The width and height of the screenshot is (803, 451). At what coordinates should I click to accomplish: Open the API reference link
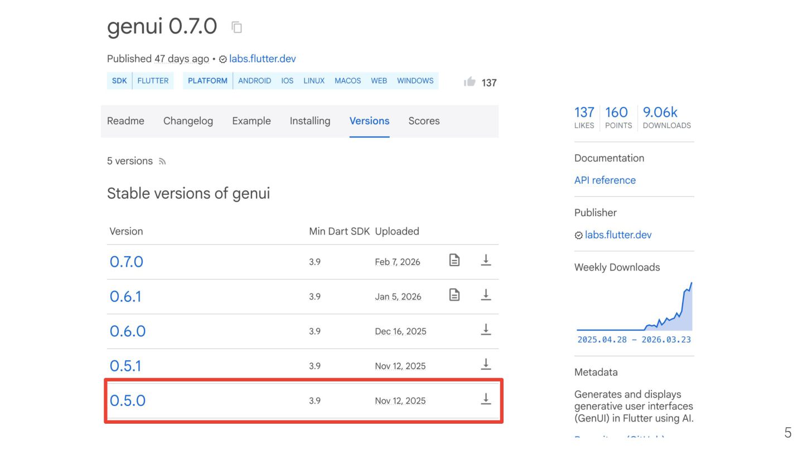click(604, 180)
